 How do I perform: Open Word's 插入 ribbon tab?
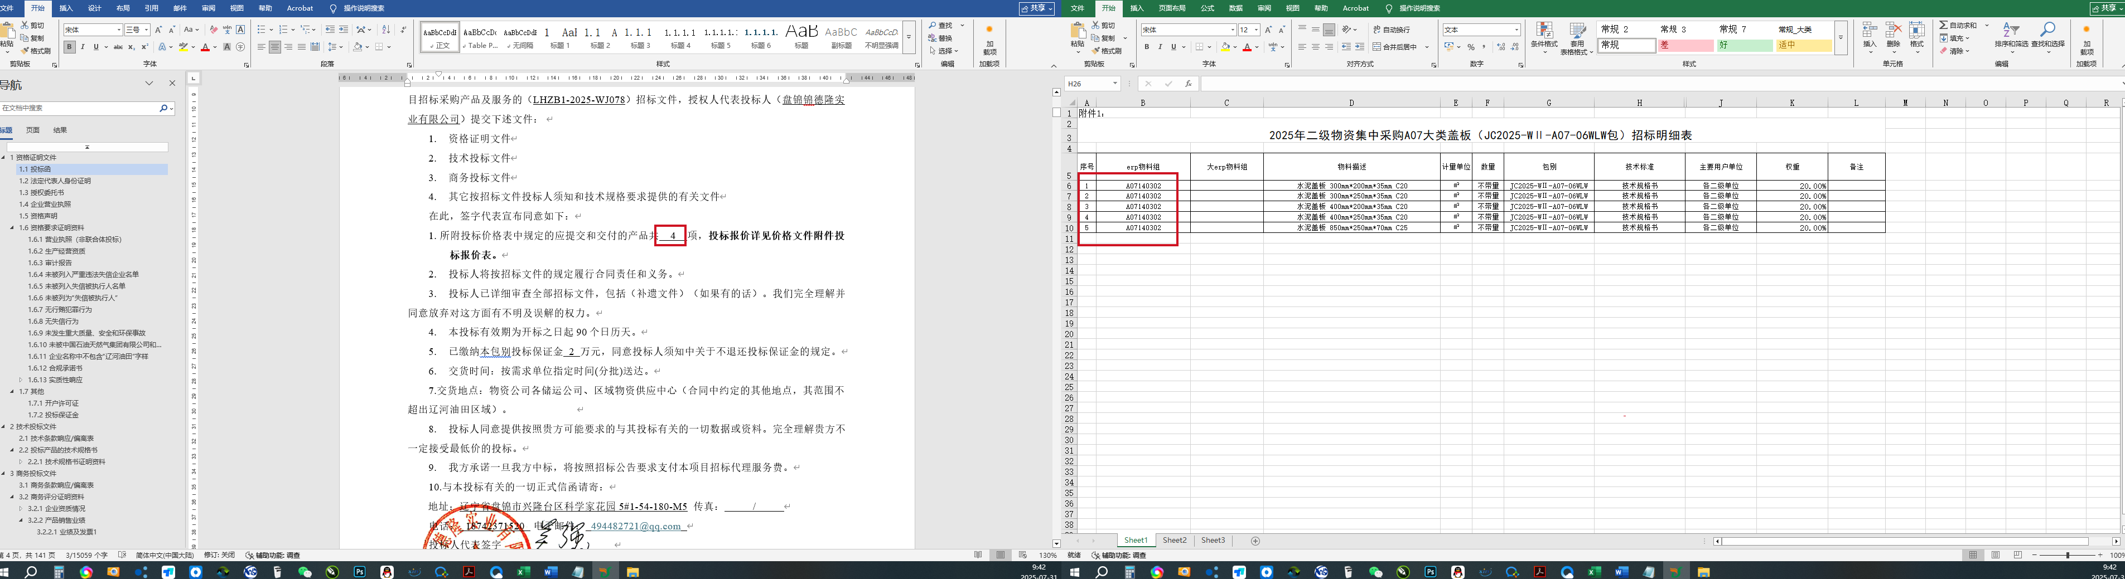point(66,8)
